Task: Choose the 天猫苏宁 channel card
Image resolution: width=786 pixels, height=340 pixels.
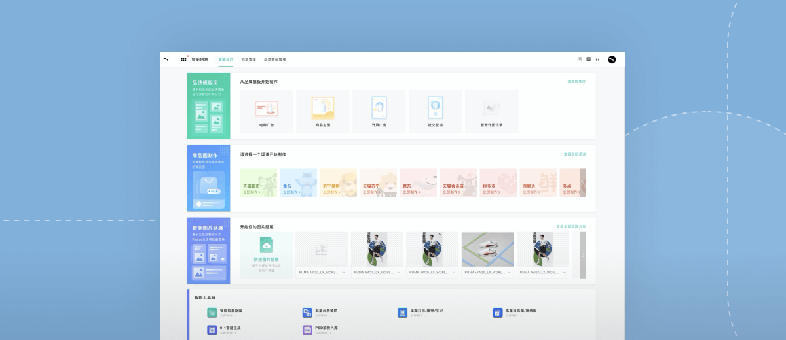Action: (x=378, y=182)
